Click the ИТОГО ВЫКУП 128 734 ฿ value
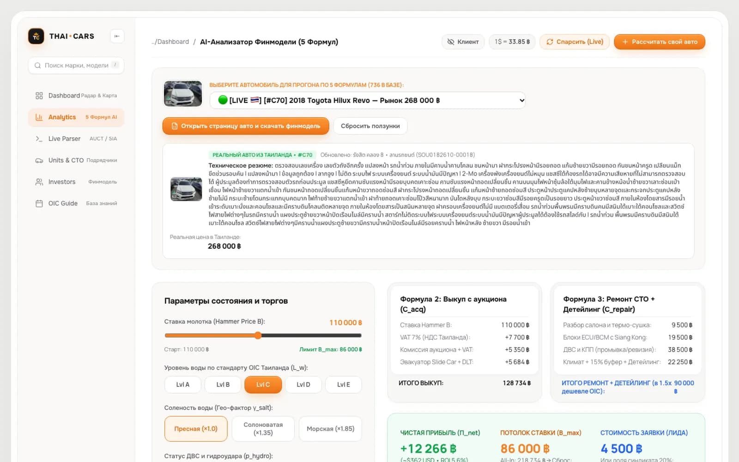Screen dimensions: 739x462 pos(517,383)
